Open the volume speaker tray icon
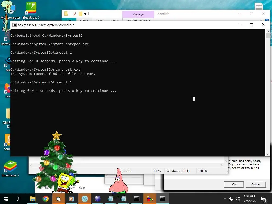This screenshot has height=204, width=272. click(x=238, y=199)
